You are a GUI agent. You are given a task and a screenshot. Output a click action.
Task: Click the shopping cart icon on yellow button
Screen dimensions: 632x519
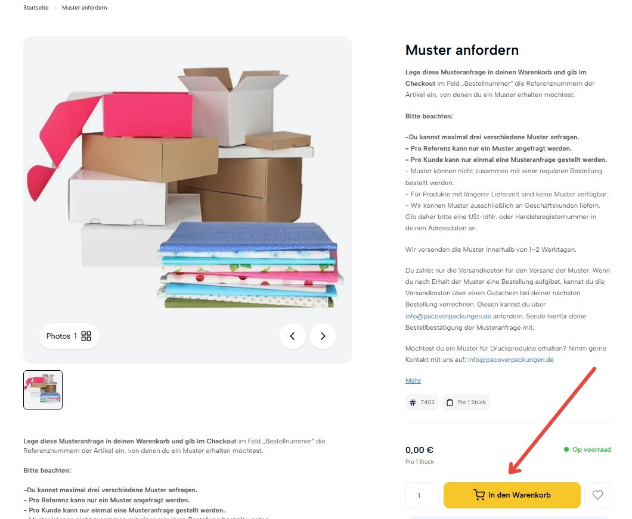tap(479, 495)
